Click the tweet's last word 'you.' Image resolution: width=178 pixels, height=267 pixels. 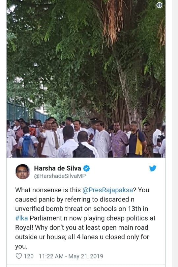[21, 247]
